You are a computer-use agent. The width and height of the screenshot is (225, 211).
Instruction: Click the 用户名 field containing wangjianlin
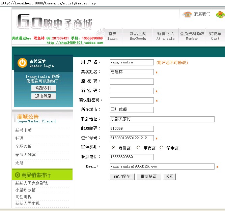pyautogui.click(x=132, y=62)
